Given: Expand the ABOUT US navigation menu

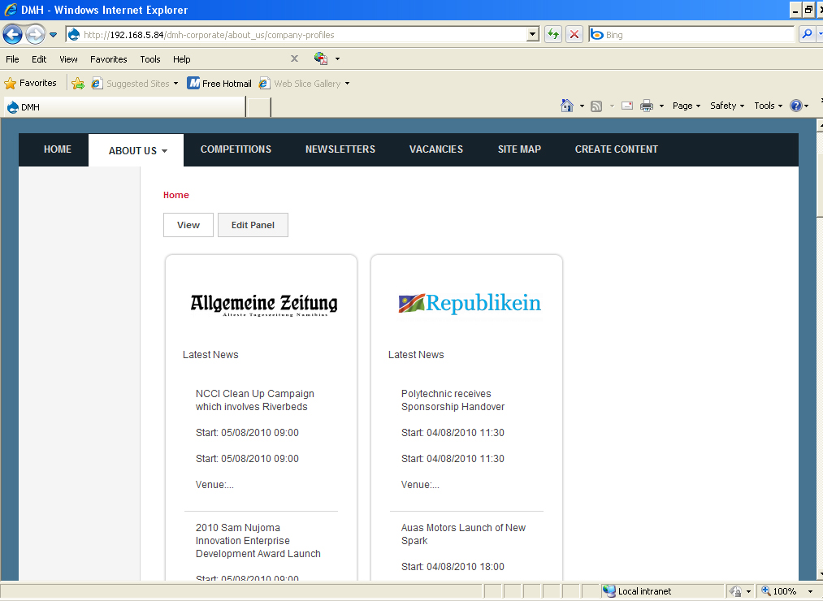Looking at the screenshot, I should 137,150.
